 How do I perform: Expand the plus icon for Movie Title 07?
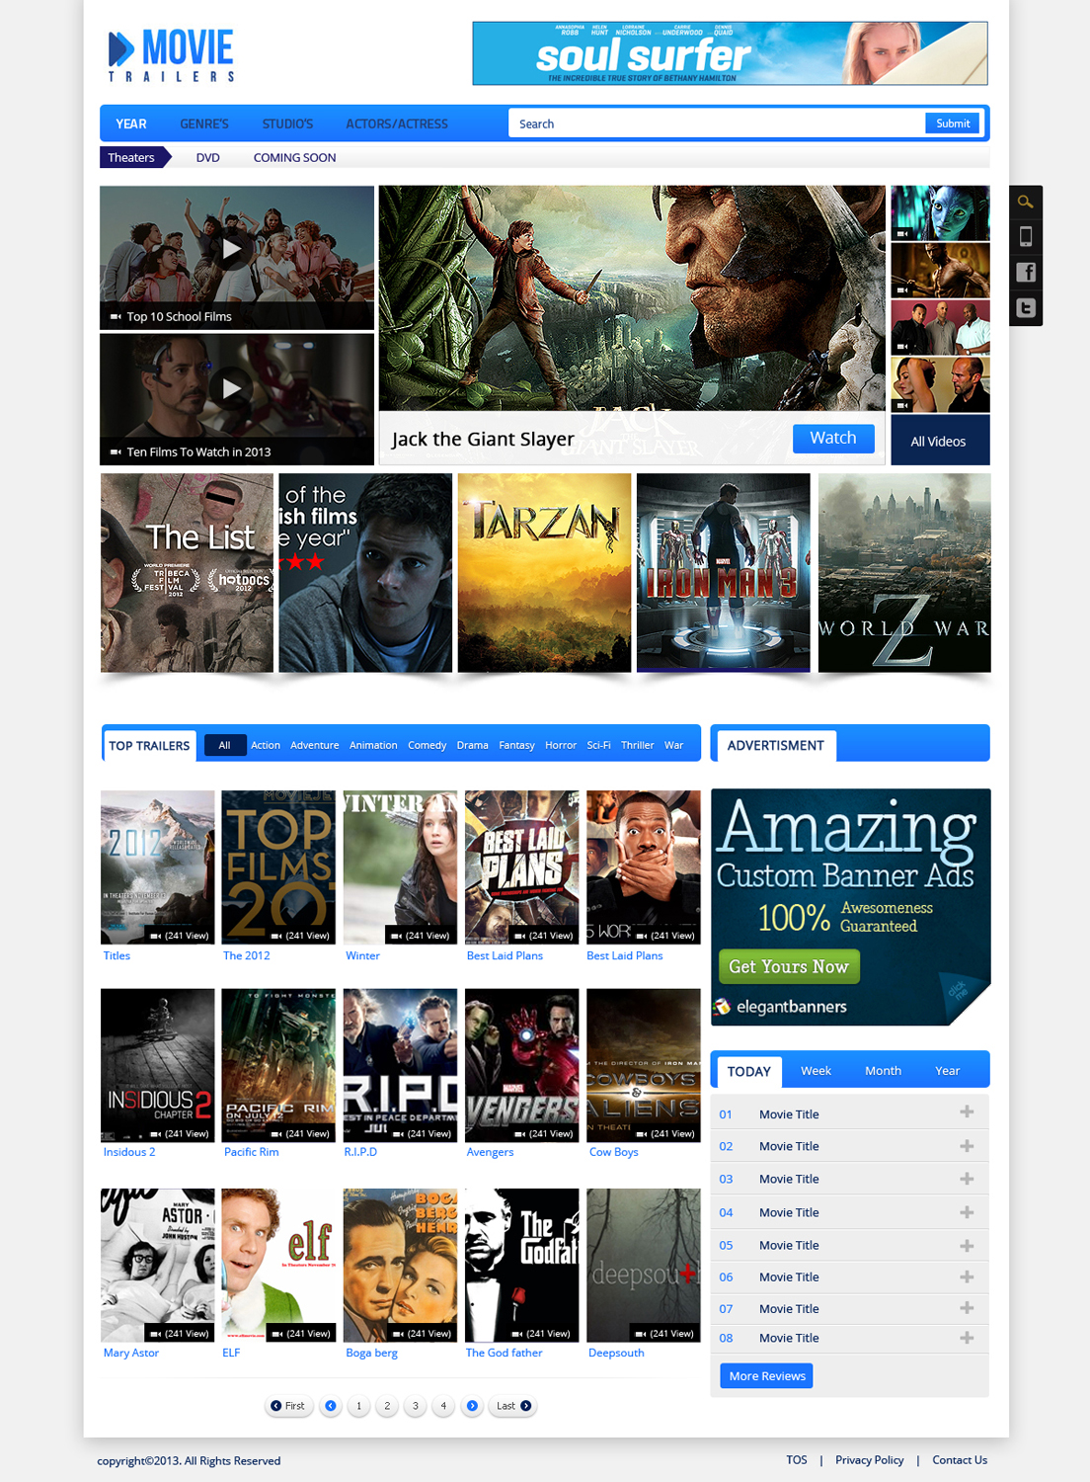[x=967, y=1308]
